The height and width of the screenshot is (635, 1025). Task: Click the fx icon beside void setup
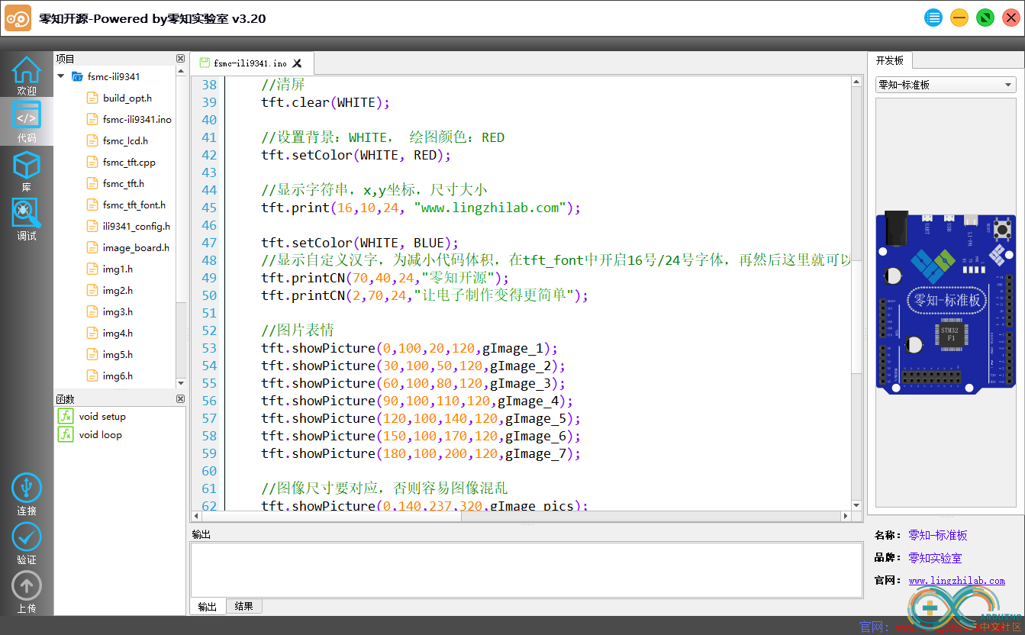[x=66, y=416]
